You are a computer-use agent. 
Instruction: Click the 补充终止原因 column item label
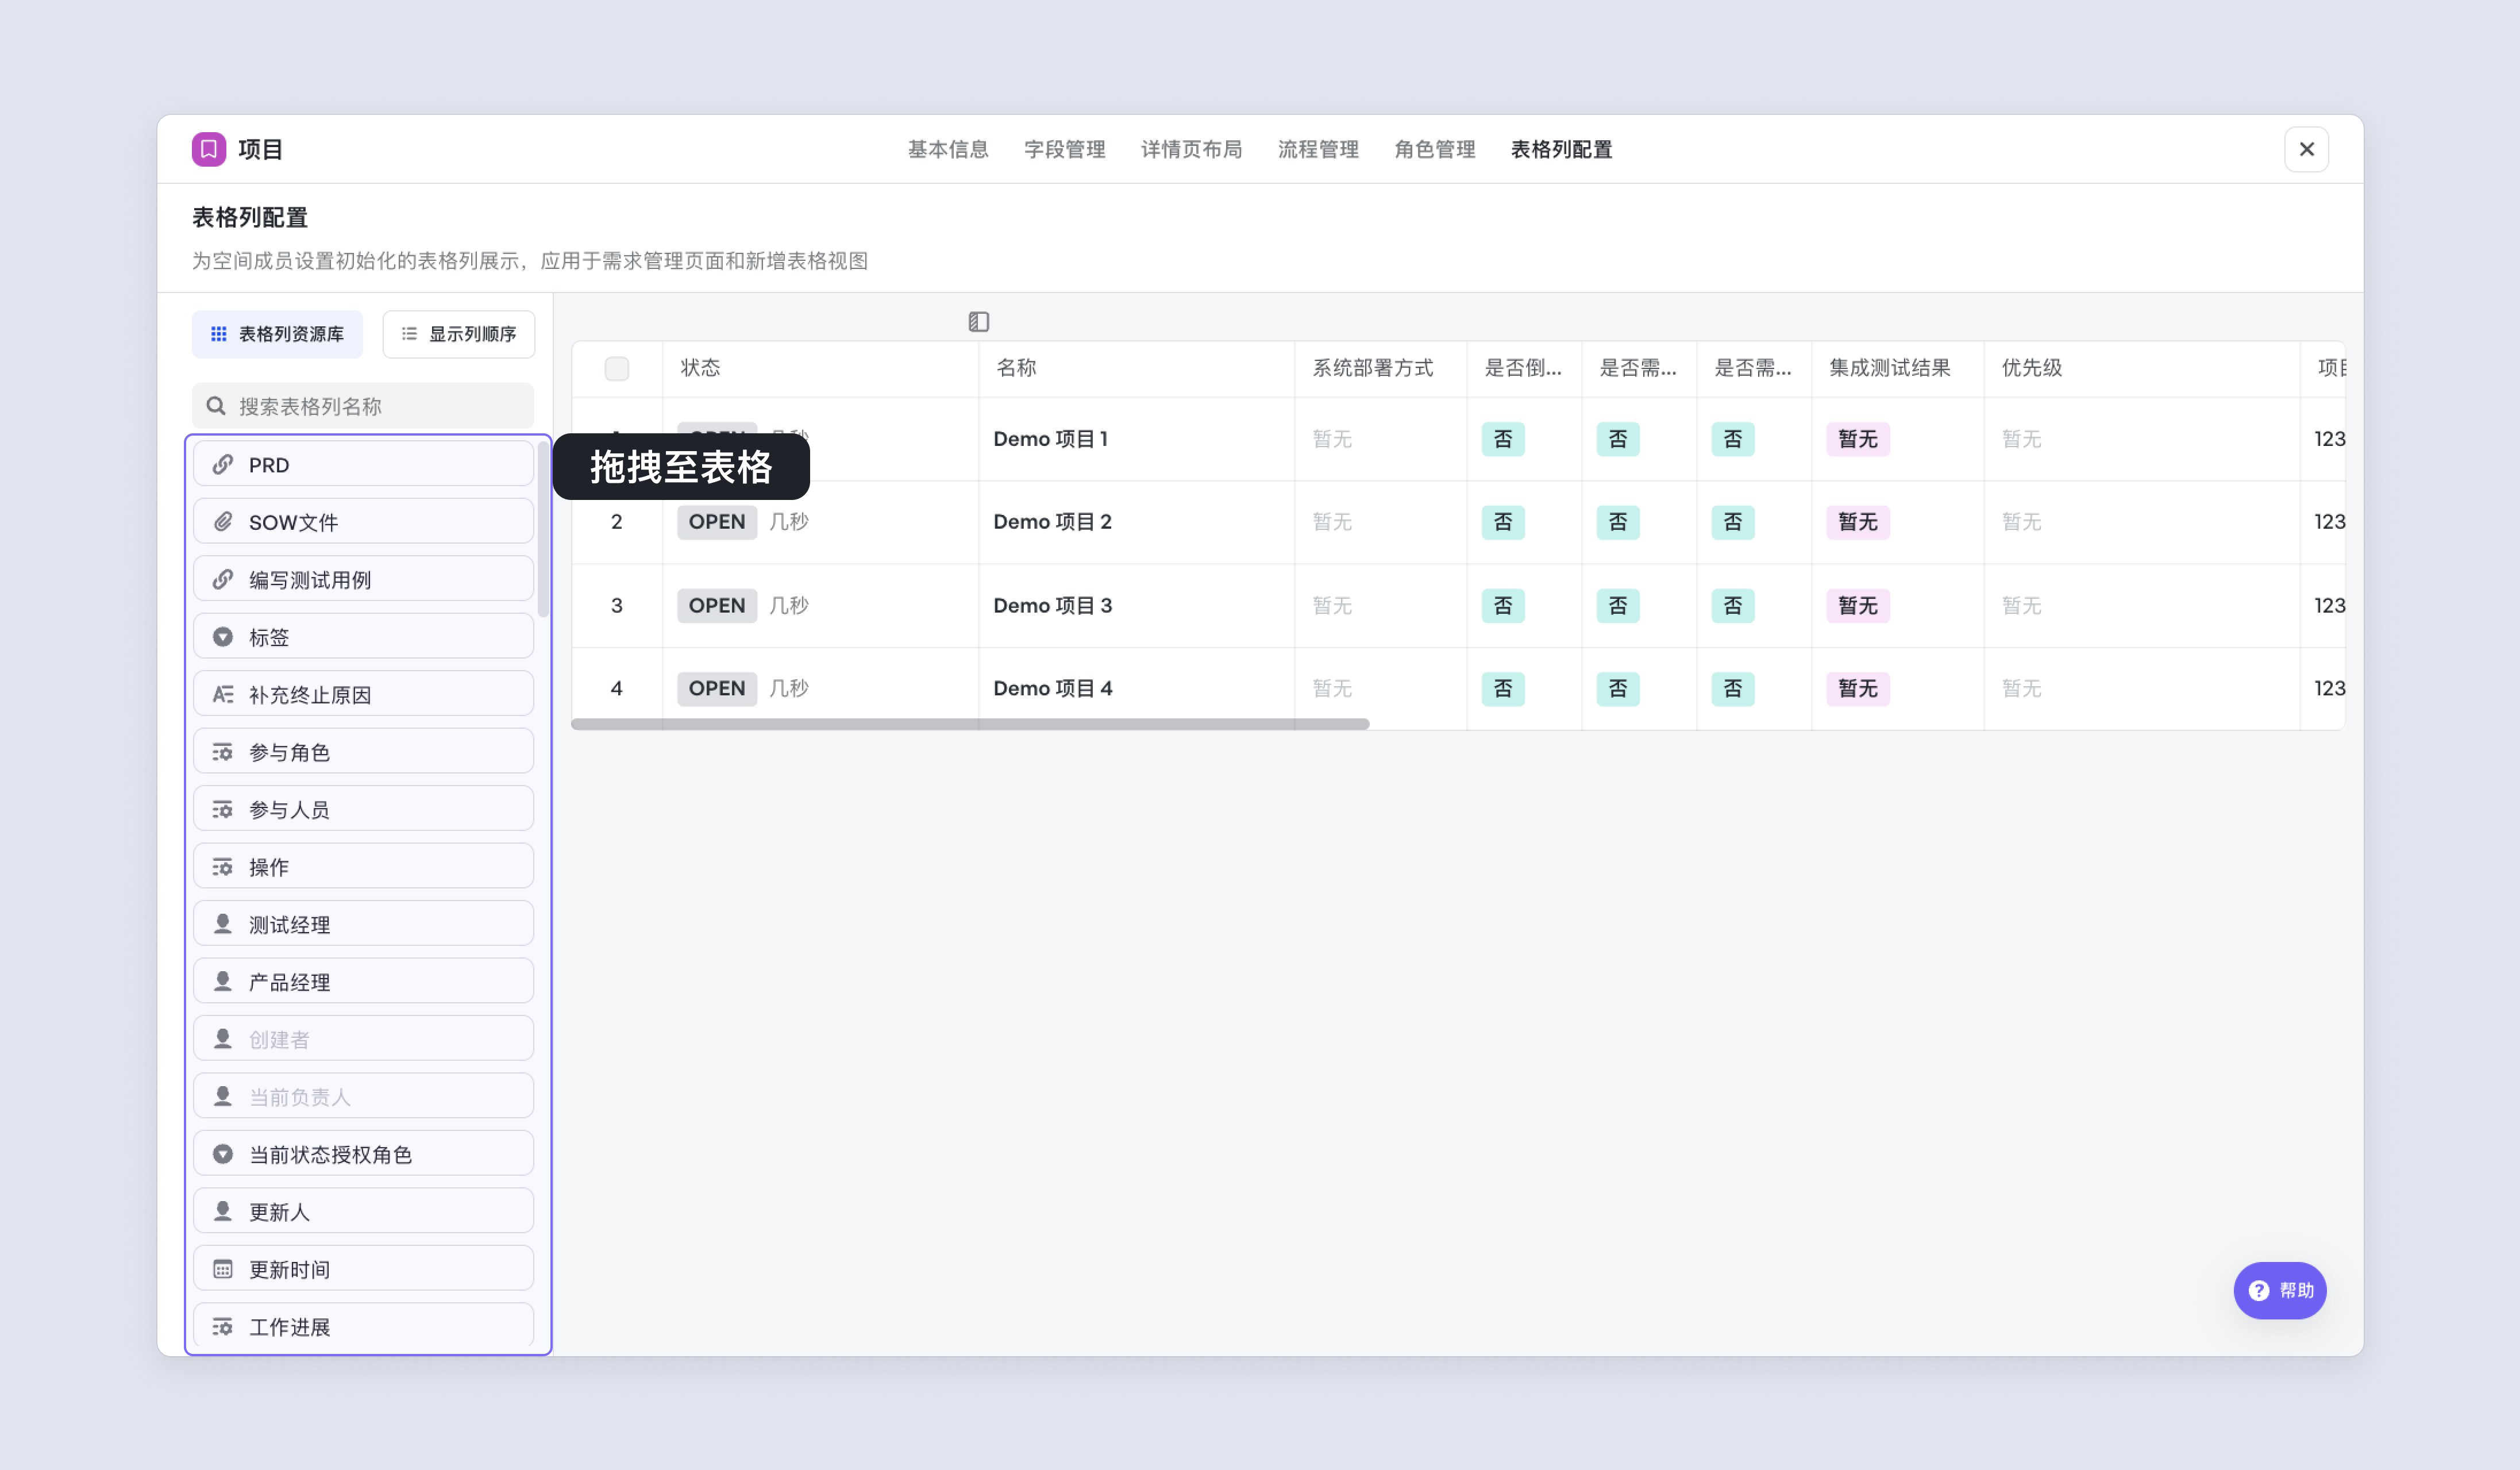click(310, 694)
